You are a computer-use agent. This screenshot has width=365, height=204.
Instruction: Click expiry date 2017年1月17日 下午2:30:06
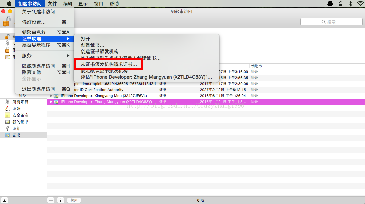224,84
